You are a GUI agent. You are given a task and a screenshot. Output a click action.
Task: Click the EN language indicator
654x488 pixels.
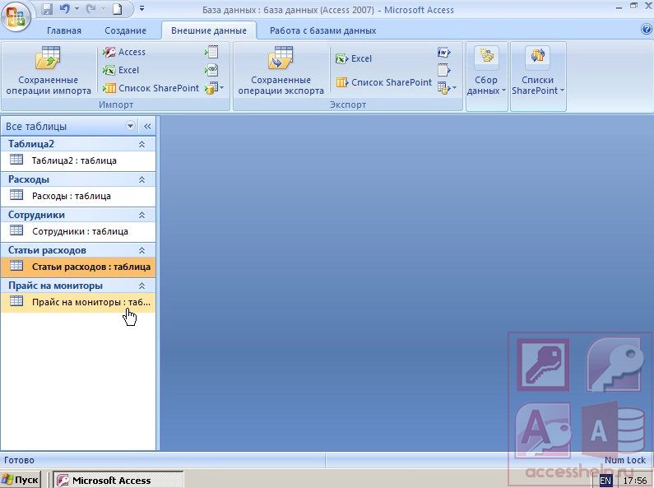605,481
